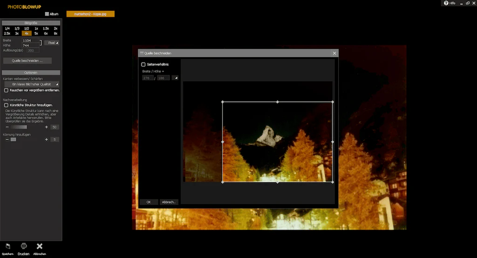
Task: Toggle Rauschen vor vergrößern entfernen checkbox
Action: (x=6, y=91)
